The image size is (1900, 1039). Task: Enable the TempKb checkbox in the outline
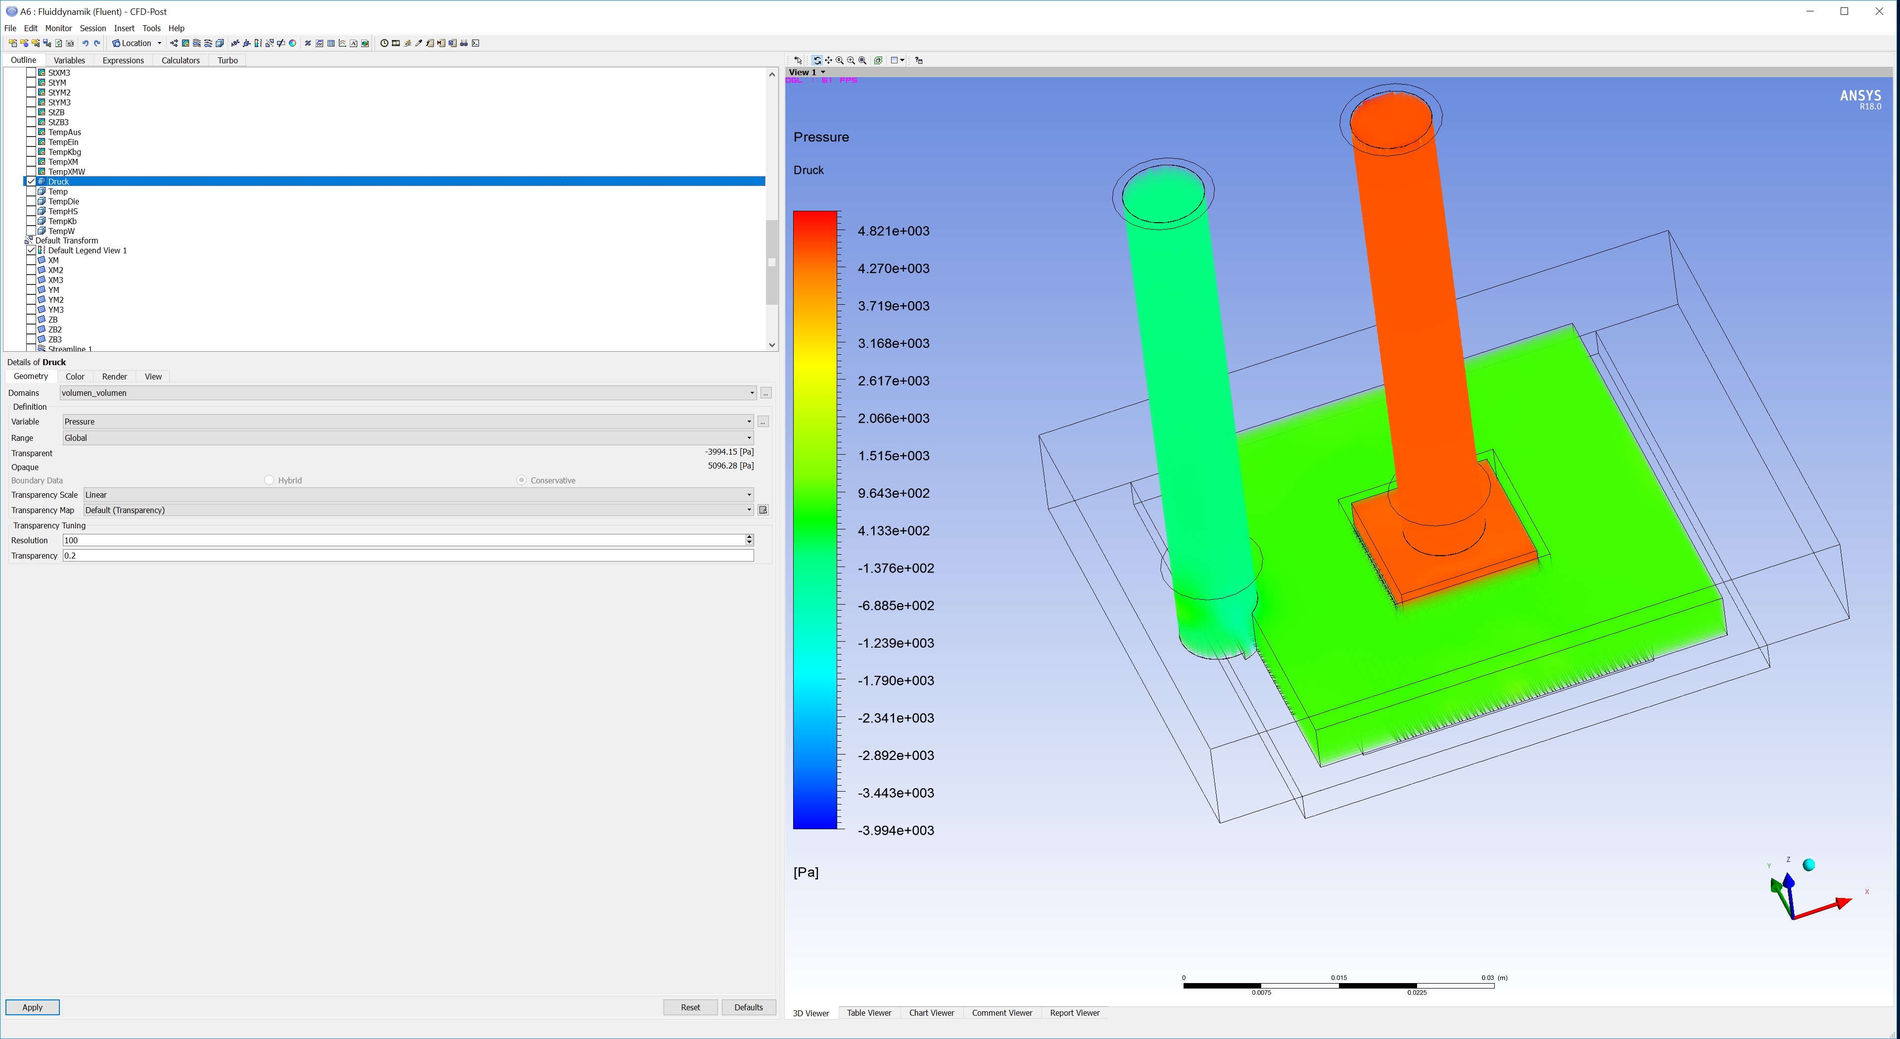coord(31,221)
